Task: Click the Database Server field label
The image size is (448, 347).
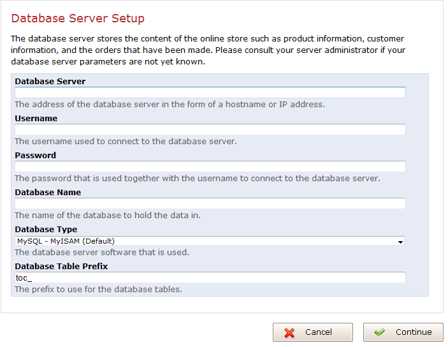Action: (x=50, y=81)
